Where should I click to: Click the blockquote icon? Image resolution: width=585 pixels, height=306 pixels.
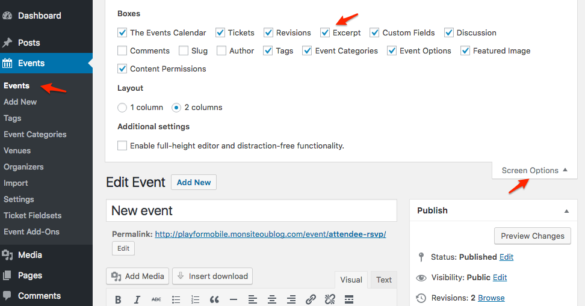point(214,299)
